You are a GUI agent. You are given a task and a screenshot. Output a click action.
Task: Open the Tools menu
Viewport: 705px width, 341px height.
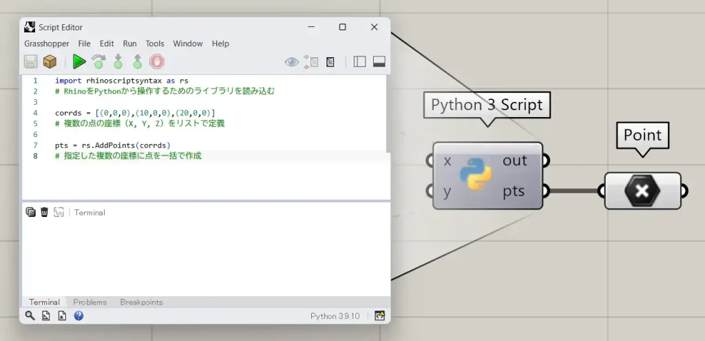pos(155,43)
